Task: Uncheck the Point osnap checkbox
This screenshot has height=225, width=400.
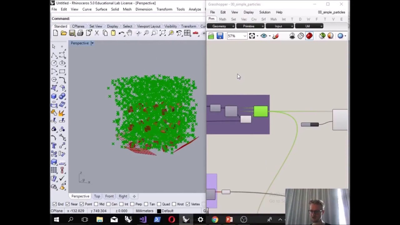Action: (x=82, y=204)
